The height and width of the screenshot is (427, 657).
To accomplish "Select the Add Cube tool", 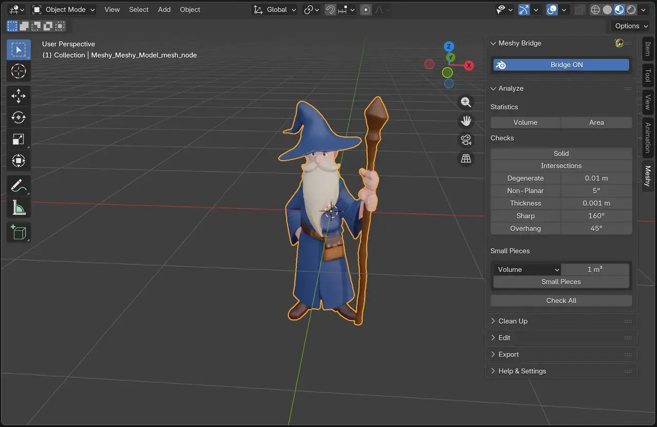I will pyautogui.click(x=18, y=232).
